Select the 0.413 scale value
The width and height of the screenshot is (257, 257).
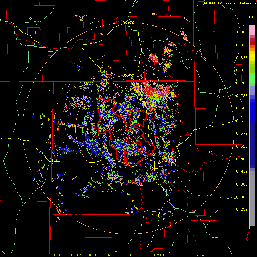coord(242,172)
